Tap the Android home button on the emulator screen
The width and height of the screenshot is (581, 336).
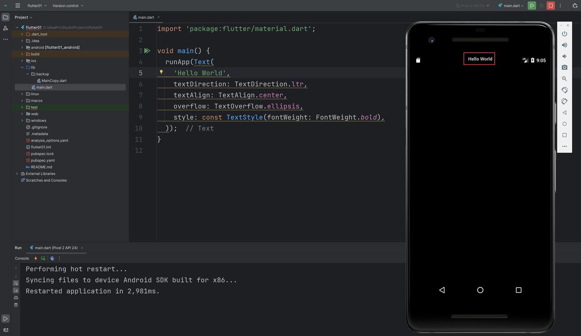480,290
